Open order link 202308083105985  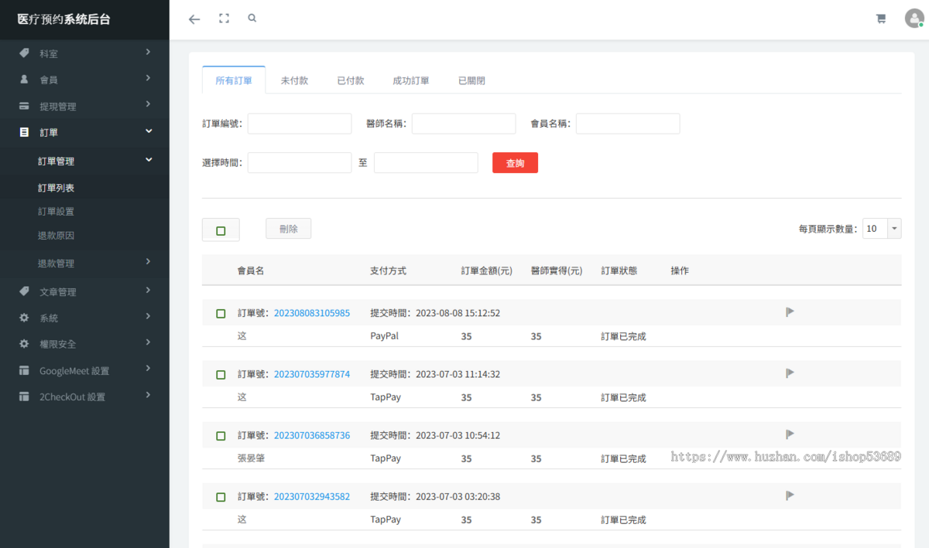tap(312, 313)
